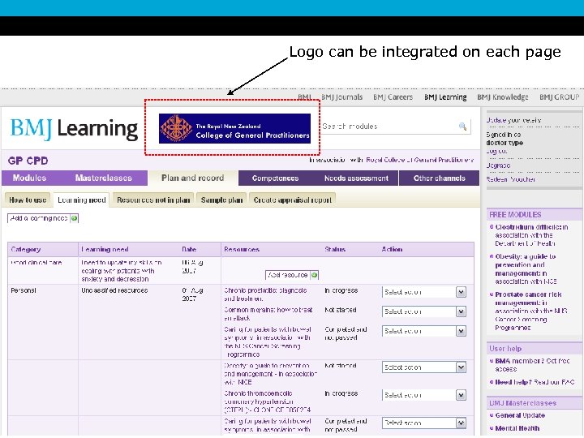The width and height of the screenshot is (584, 438).
Task: Open the BMJ GROUP top link
Action: coord(560,97)
